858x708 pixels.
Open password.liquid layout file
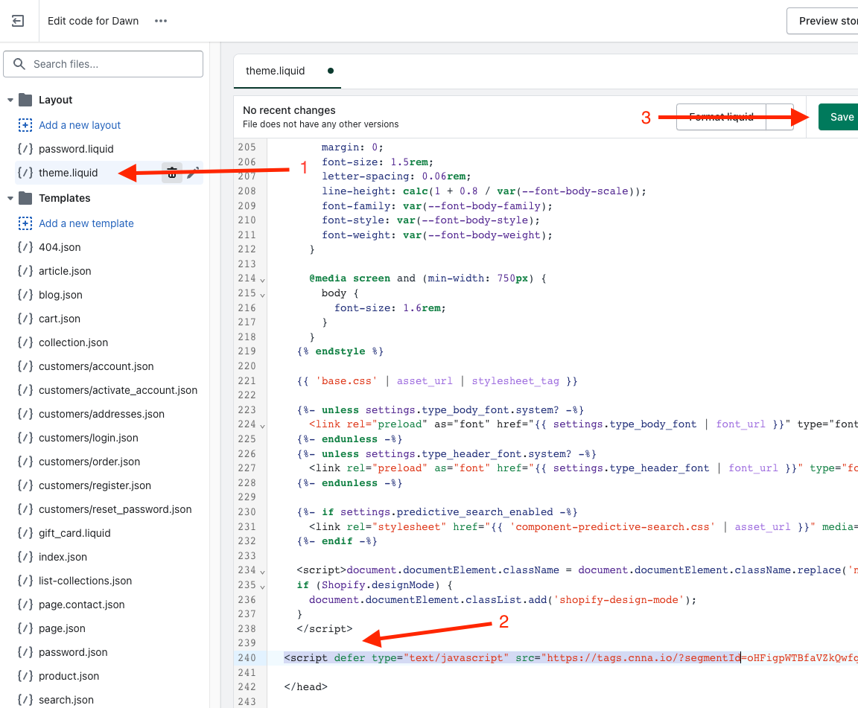pos(76,149)
